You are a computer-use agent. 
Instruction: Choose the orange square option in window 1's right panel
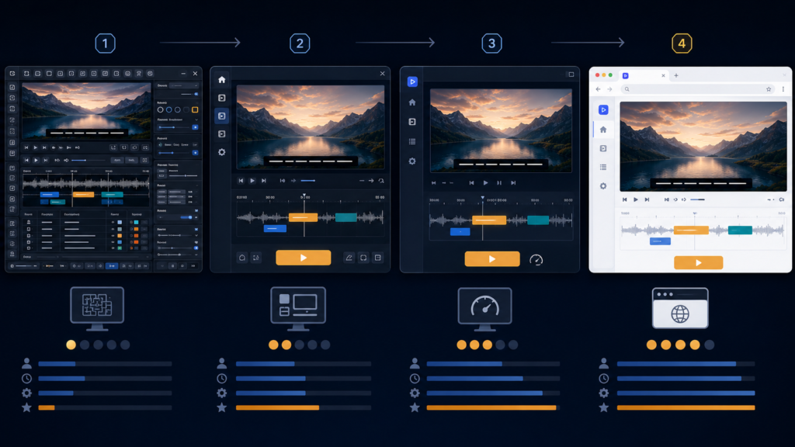tap(195, 109)
